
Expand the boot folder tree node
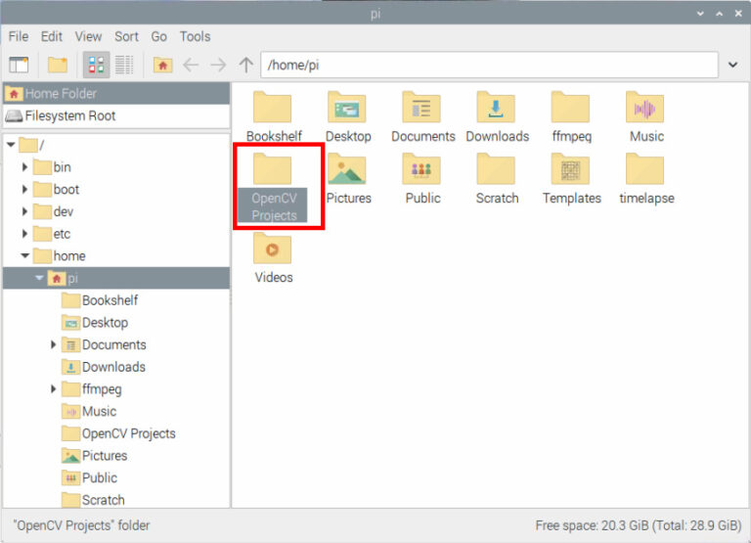click(x=25, y=190)
